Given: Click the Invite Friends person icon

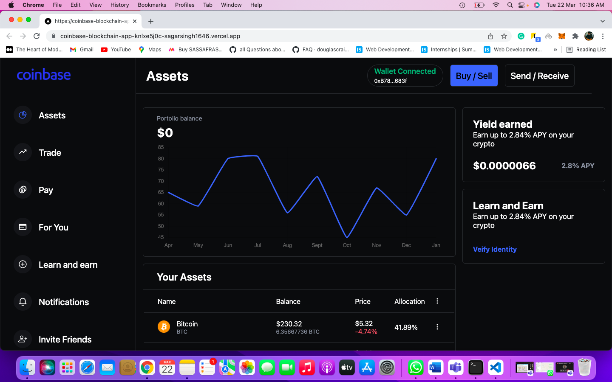Looking at the screenshot, I should [x=23, y=339].
